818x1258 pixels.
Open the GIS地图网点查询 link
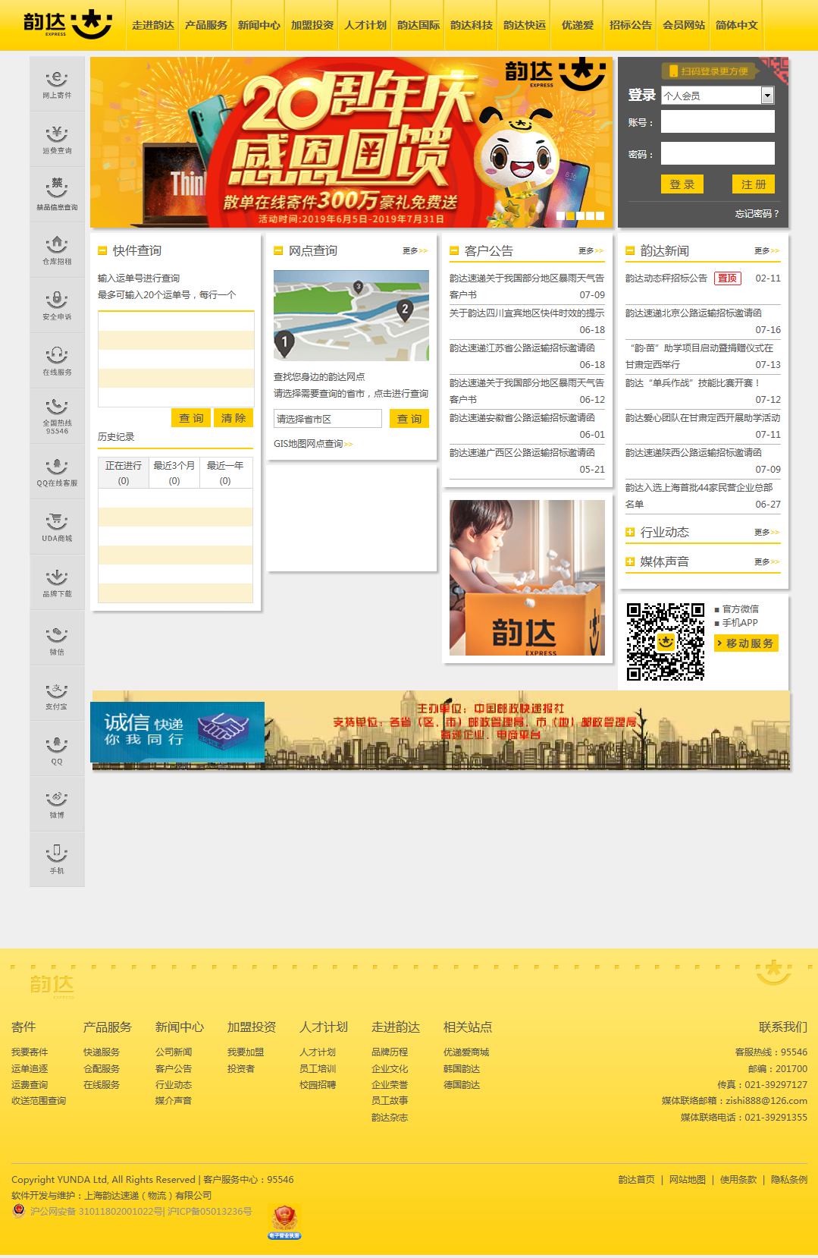click(x=313, y=444)
